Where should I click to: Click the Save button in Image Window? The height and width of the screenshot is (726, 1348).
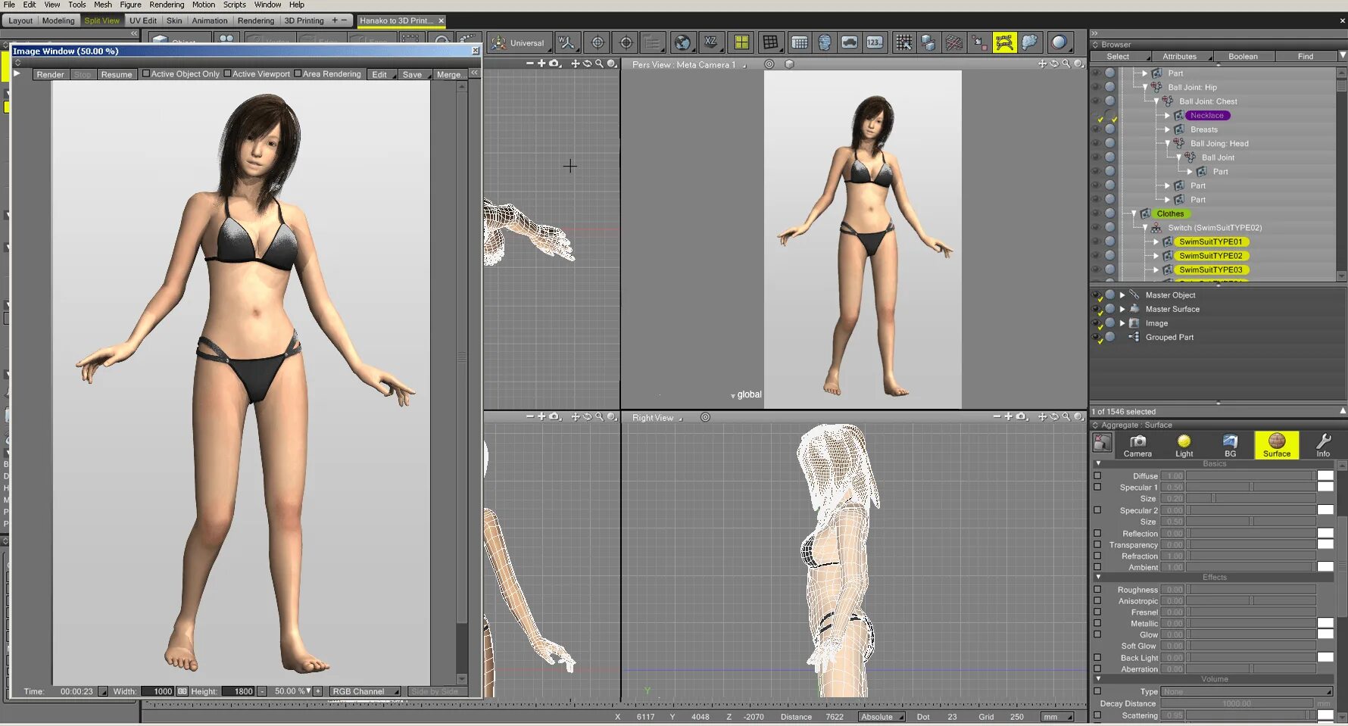pos(412,74)
